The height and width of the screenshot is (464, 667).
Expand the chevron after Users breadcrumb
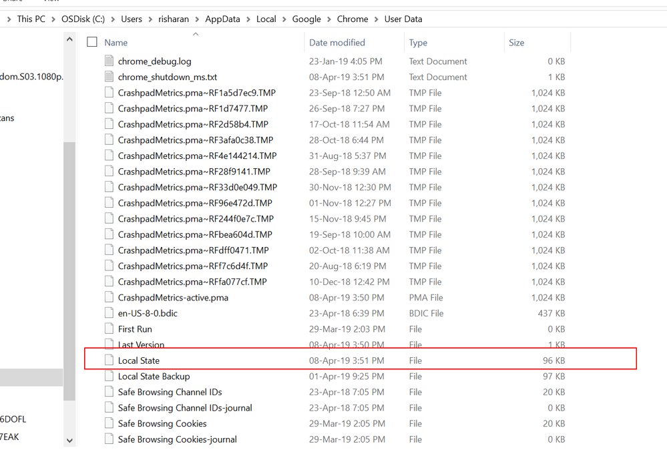151,19
